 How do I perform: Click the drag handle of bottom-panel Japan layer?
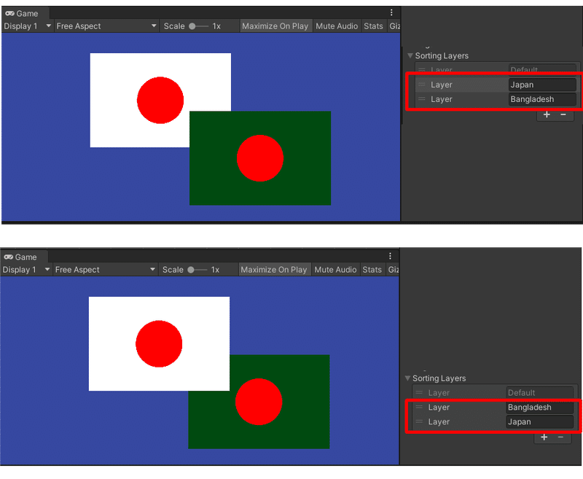pos(419,421)
